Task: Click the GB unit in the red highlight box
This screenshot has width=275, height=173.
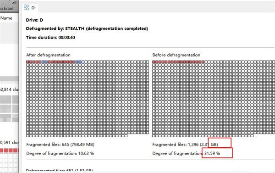Action: (x=214, y=145)
